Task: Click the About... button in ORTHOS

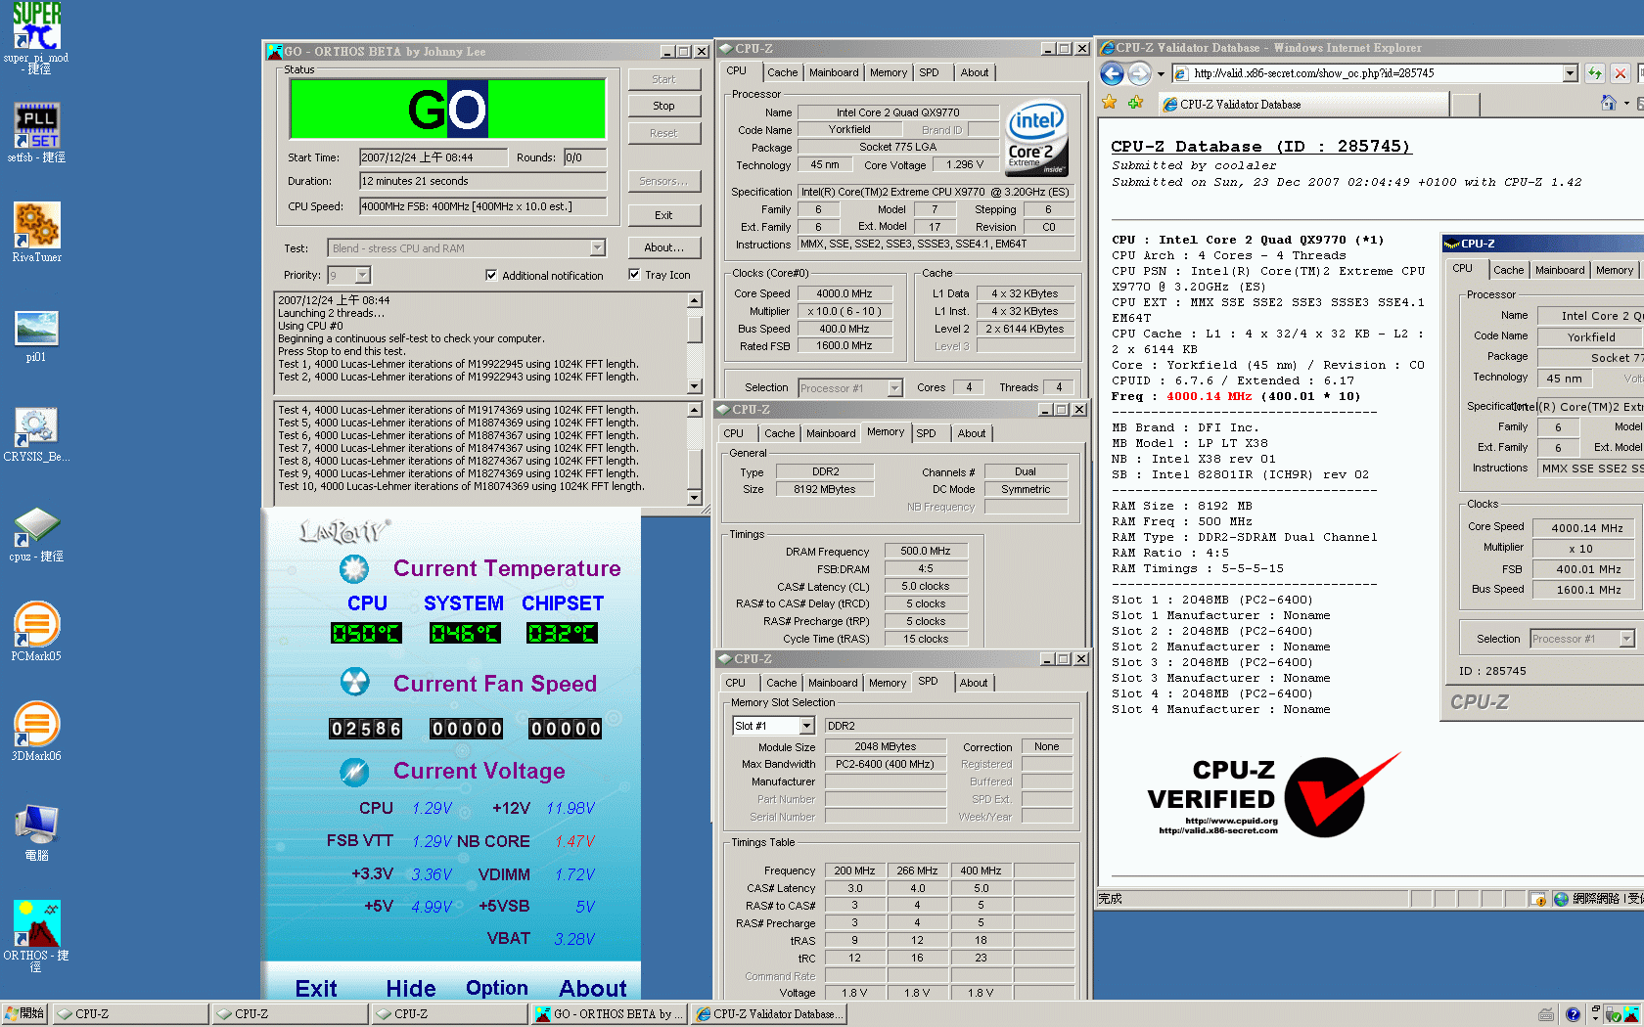Action: click(663, 247)
